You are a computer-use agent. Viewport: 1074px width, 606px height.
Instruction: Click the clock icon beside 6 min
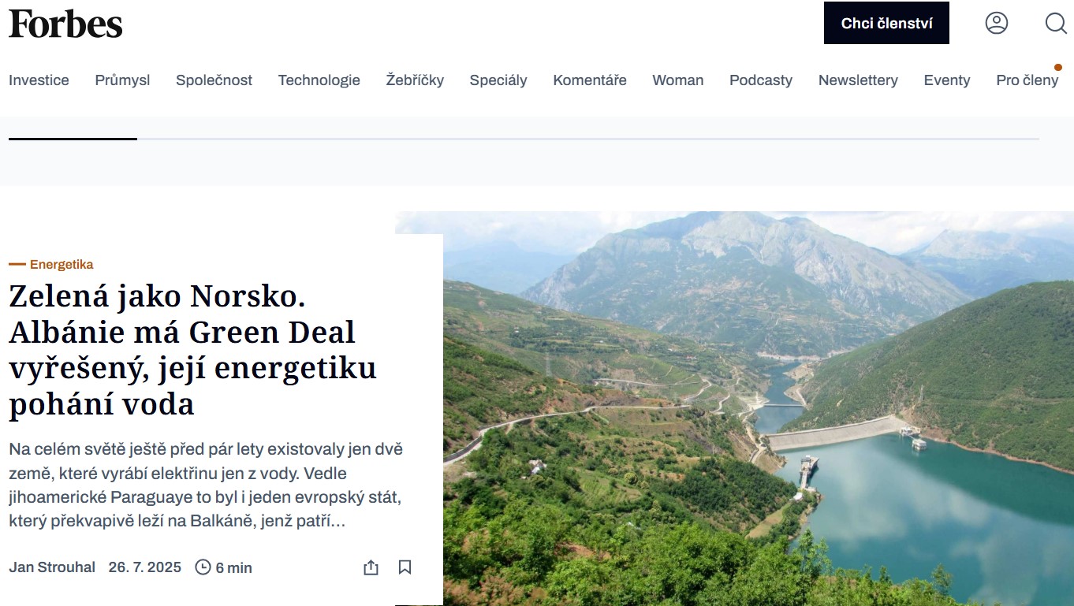[x=203, y=567]
